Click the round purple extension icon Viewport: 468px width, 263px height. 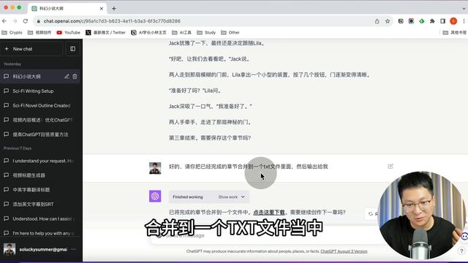point(411,21)
